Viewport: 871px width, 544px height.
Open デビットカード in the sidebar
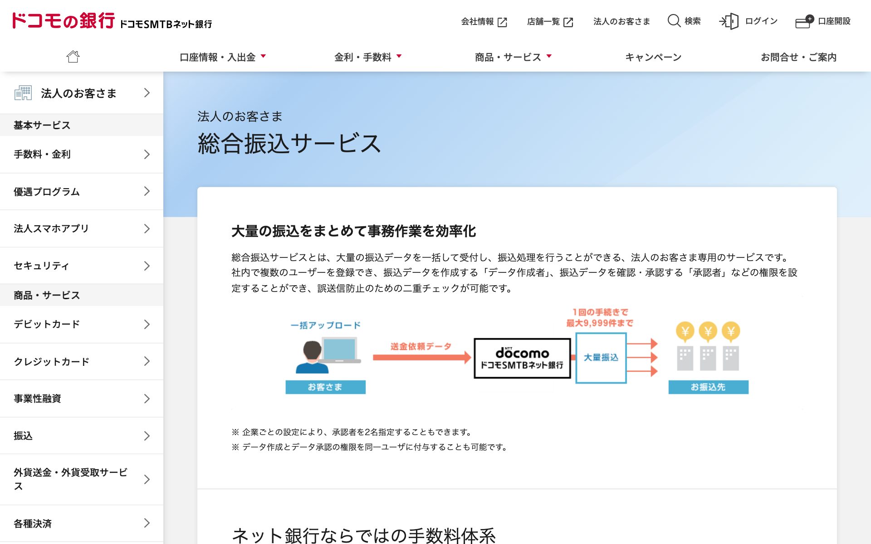[82, 325]
